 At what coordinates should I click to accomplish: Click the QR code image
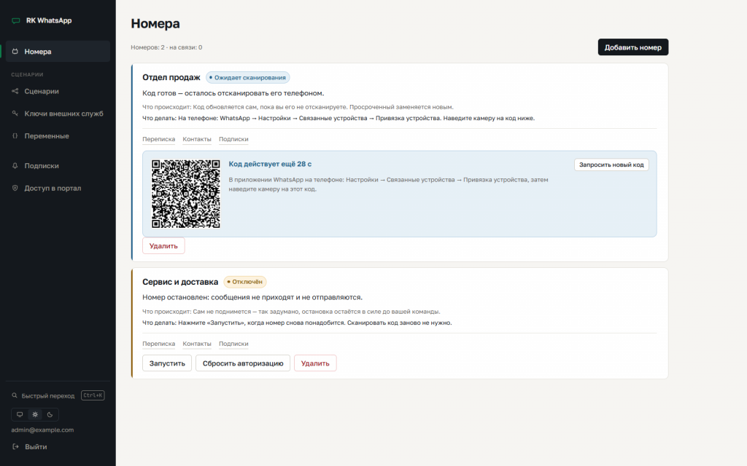coord(186,194)
